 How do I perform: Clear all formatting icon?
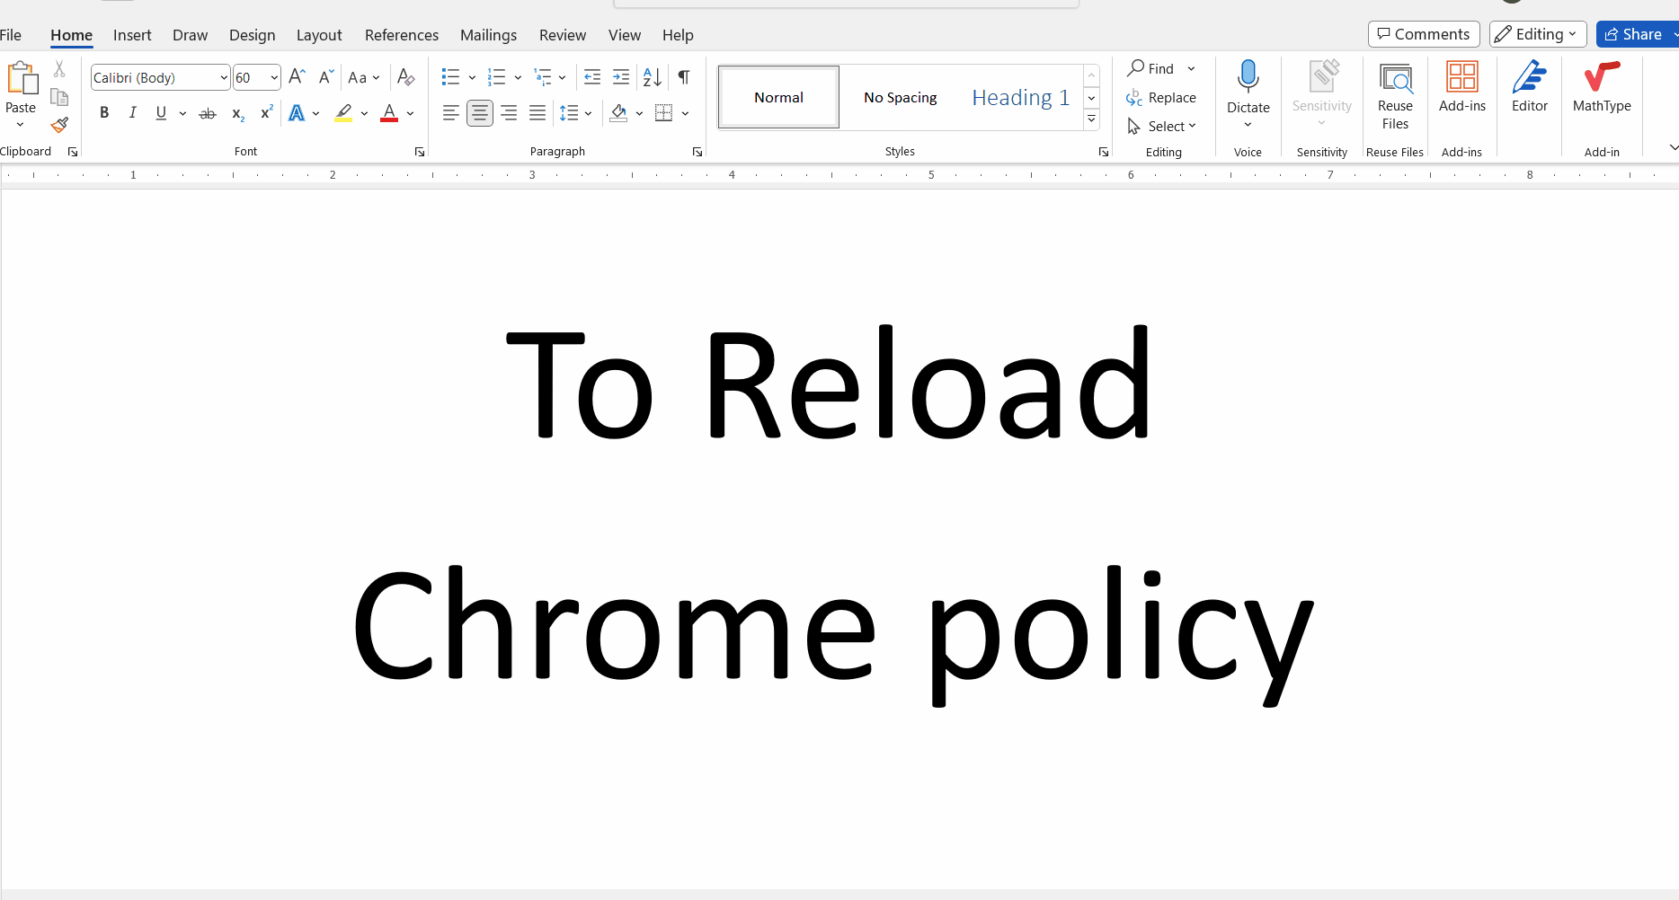click(x=405, y=77)
